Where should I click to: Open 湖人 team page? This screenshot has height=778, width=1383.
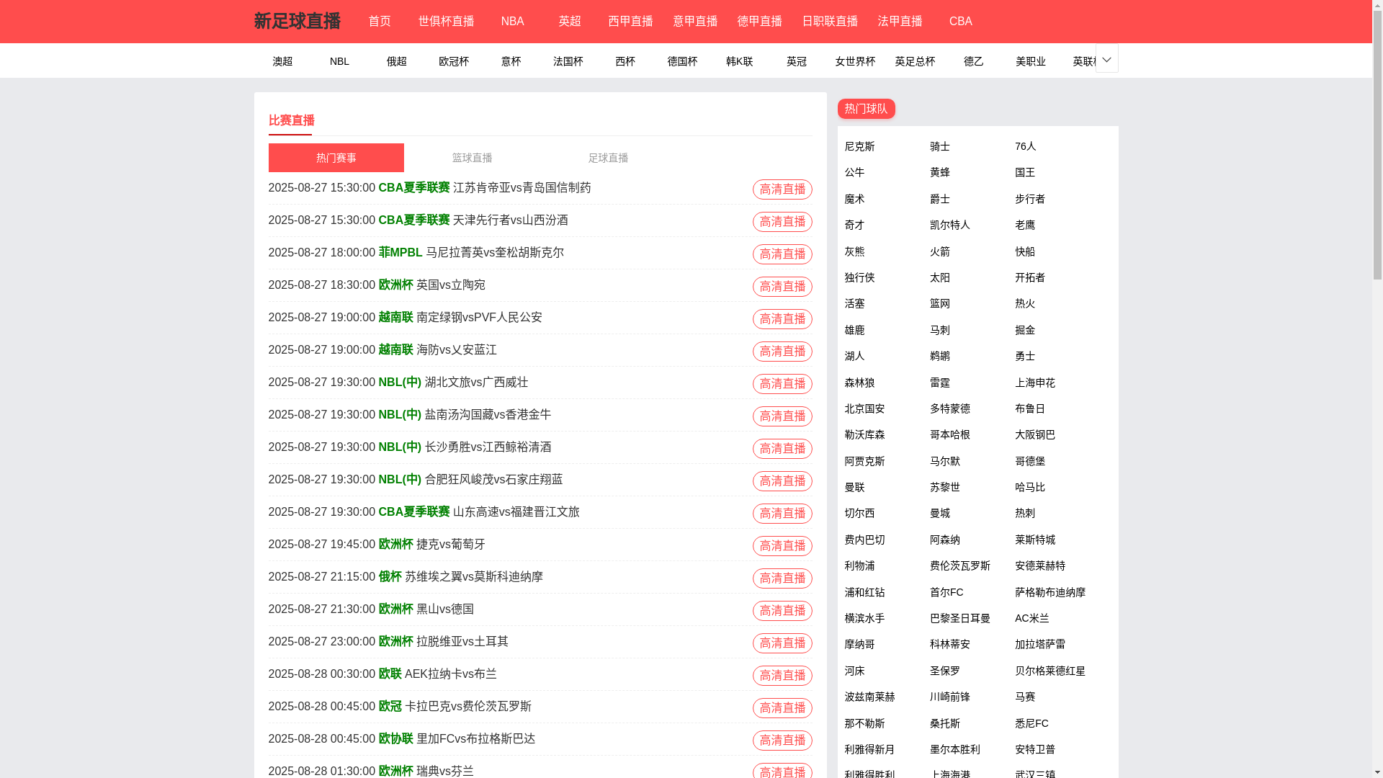coord(854,356)
